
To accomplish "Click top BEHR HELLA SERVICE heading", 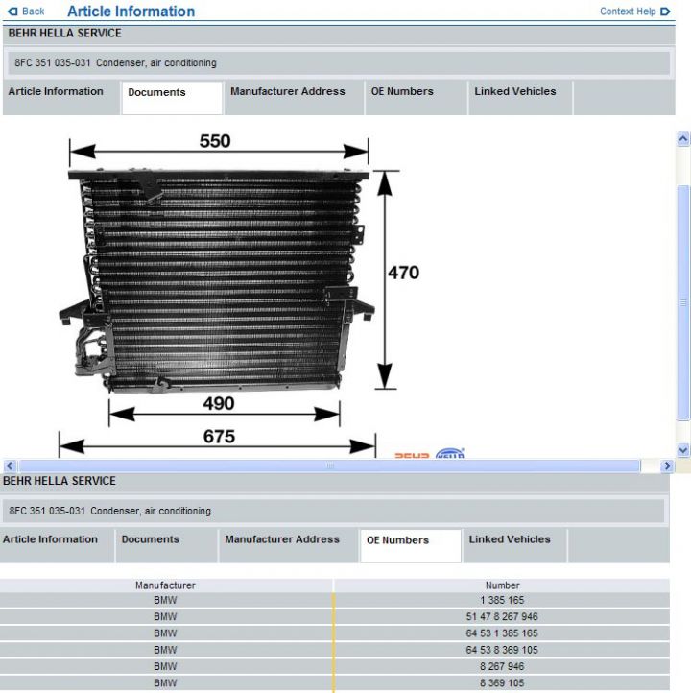I will tap(65, 34).
